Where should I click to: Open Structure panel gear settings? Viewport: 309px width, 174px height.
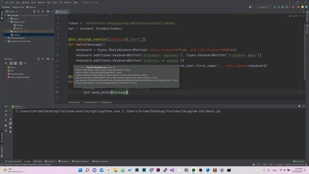click(x=48, y=59)
